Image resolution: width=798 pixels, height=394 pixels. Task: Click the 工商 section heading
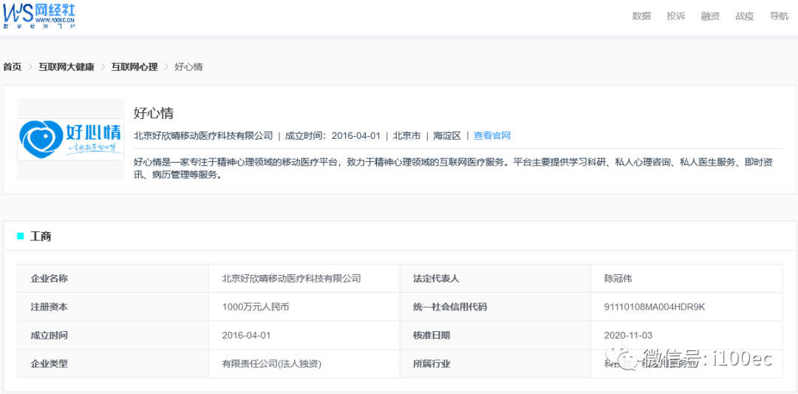pos(40,237)
